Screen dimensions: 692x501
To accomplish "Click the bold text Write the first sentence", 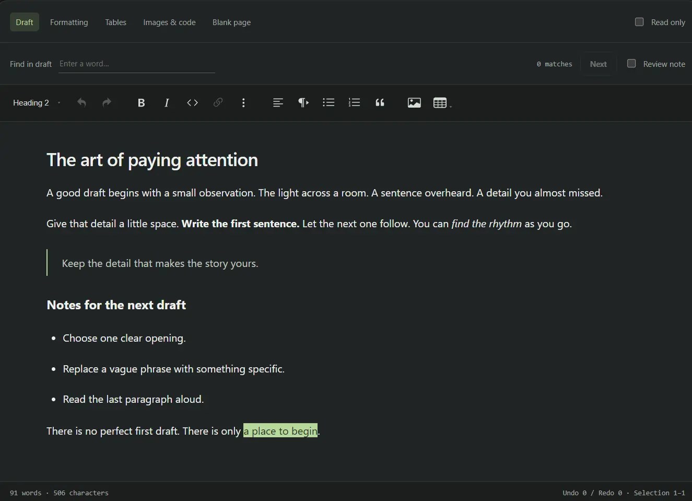I will [240, 224].
